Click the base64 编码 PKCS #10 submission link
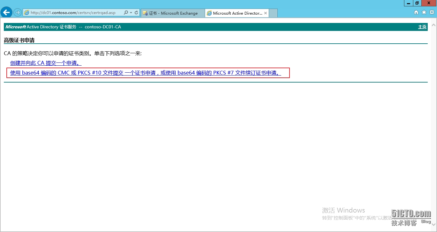 click(145, 73)
